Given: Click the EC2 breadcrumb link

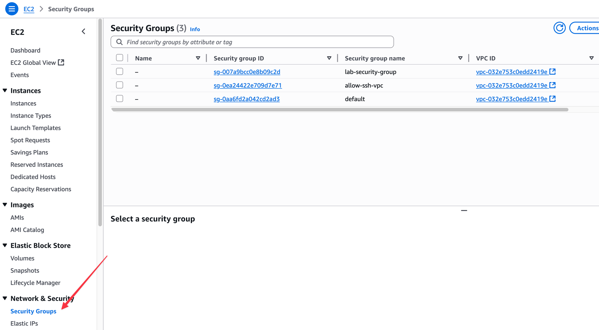Looking at the screenshot, I should (29, 9).
